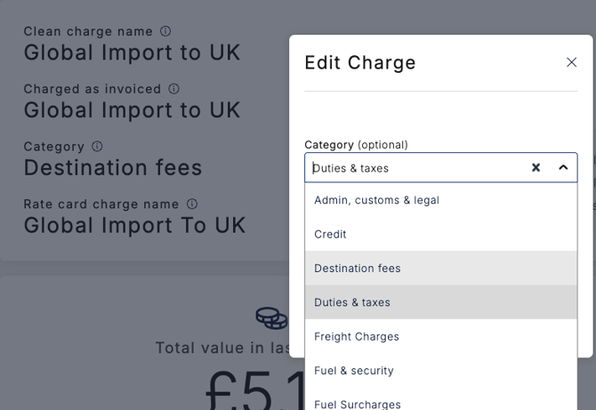Viewport: 596px width, 410px height.
Task: Click info icon beside Charged as invoiced
Action: click(x=174, y=89)
